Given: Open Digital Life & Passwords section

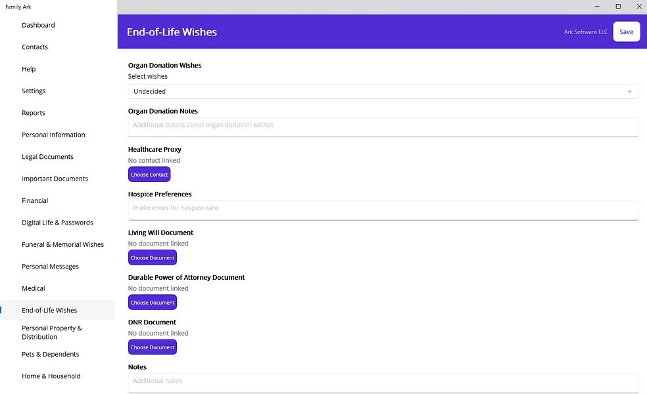Looking at the screenshot, I should pyautogui.click(x=57, y=223).
